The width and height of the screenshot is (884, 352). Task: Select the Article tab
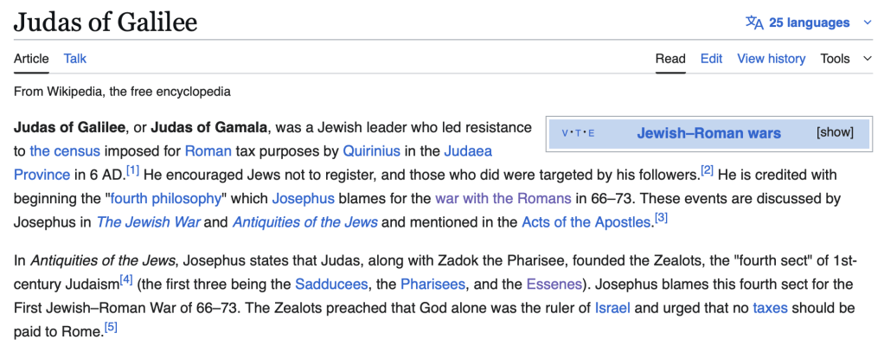31,59
